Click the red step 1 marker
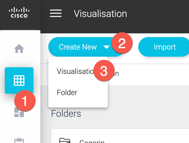Viewport: 189px width, 143px height. (25, 101)
